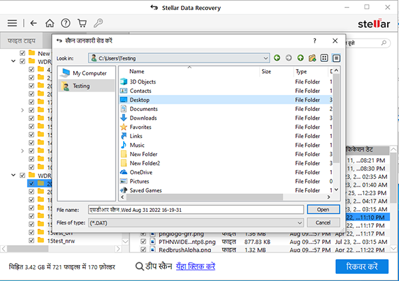Click the Open button
The height and width of the screenshot is (281, 399).
(x=323, y=209)
